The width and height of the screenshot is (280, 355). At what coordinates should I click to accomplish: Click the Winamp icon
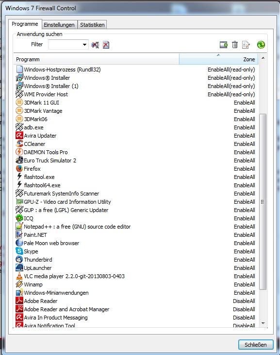(19, 284)
